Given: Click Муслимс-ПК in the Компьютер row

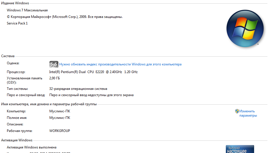Looking at the screenshot, I should [x=60, y=111].
